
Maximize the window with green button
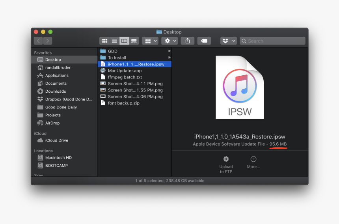click(50, 32)
